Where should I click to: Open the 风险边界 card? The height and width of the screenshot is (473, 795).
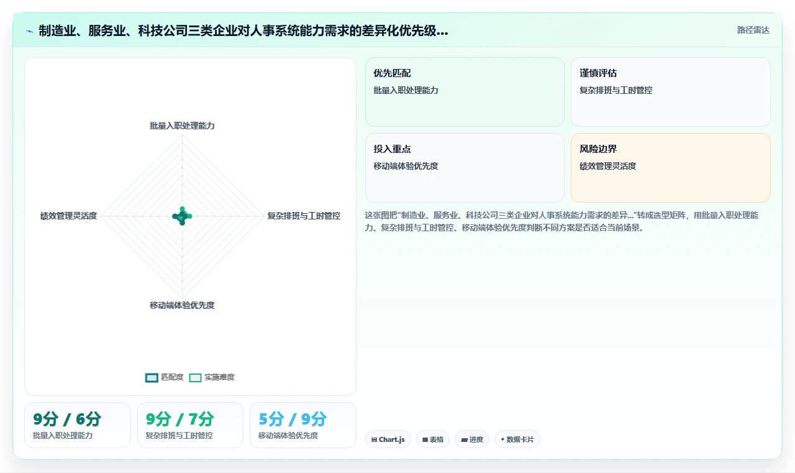tap(671, 168)
